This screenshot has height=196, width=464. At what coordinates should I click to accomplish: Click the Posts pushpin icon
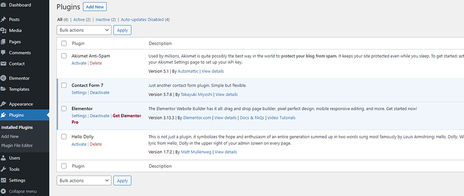pyautogui.click(x=3, y=19)
